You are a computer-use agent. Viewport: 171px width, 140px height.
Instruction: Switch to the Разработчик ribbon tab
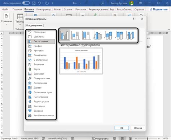coord(124,9)
